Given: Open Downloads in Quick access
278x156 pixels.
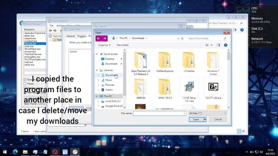Looking at the screenshot, I should pyautogui.click(x=111, y=64).
